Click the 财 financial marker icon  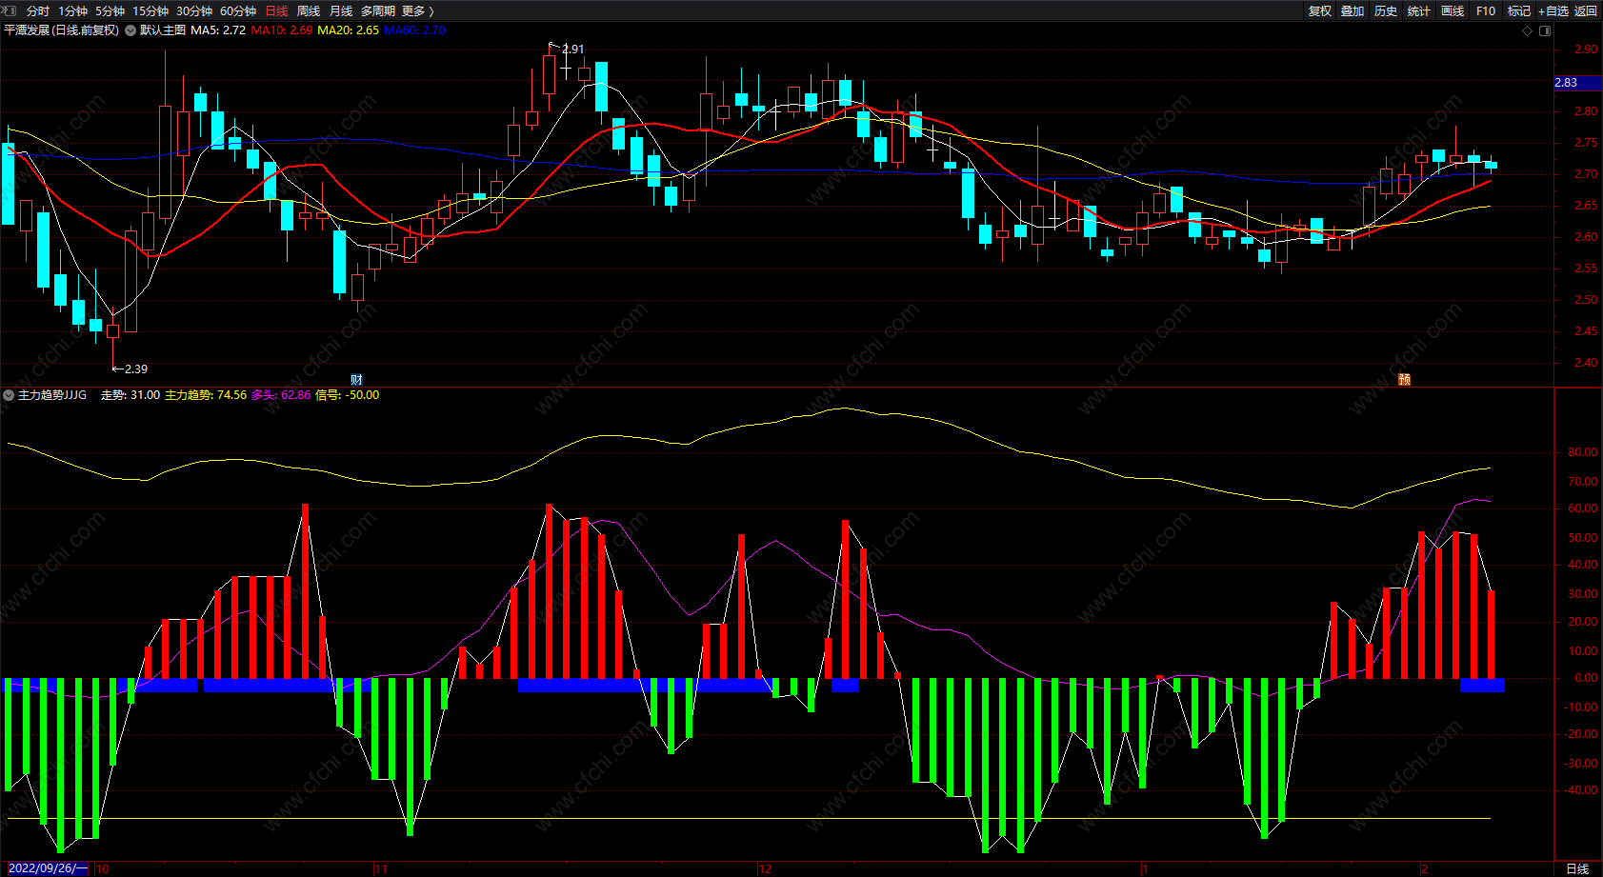[356, 379]
